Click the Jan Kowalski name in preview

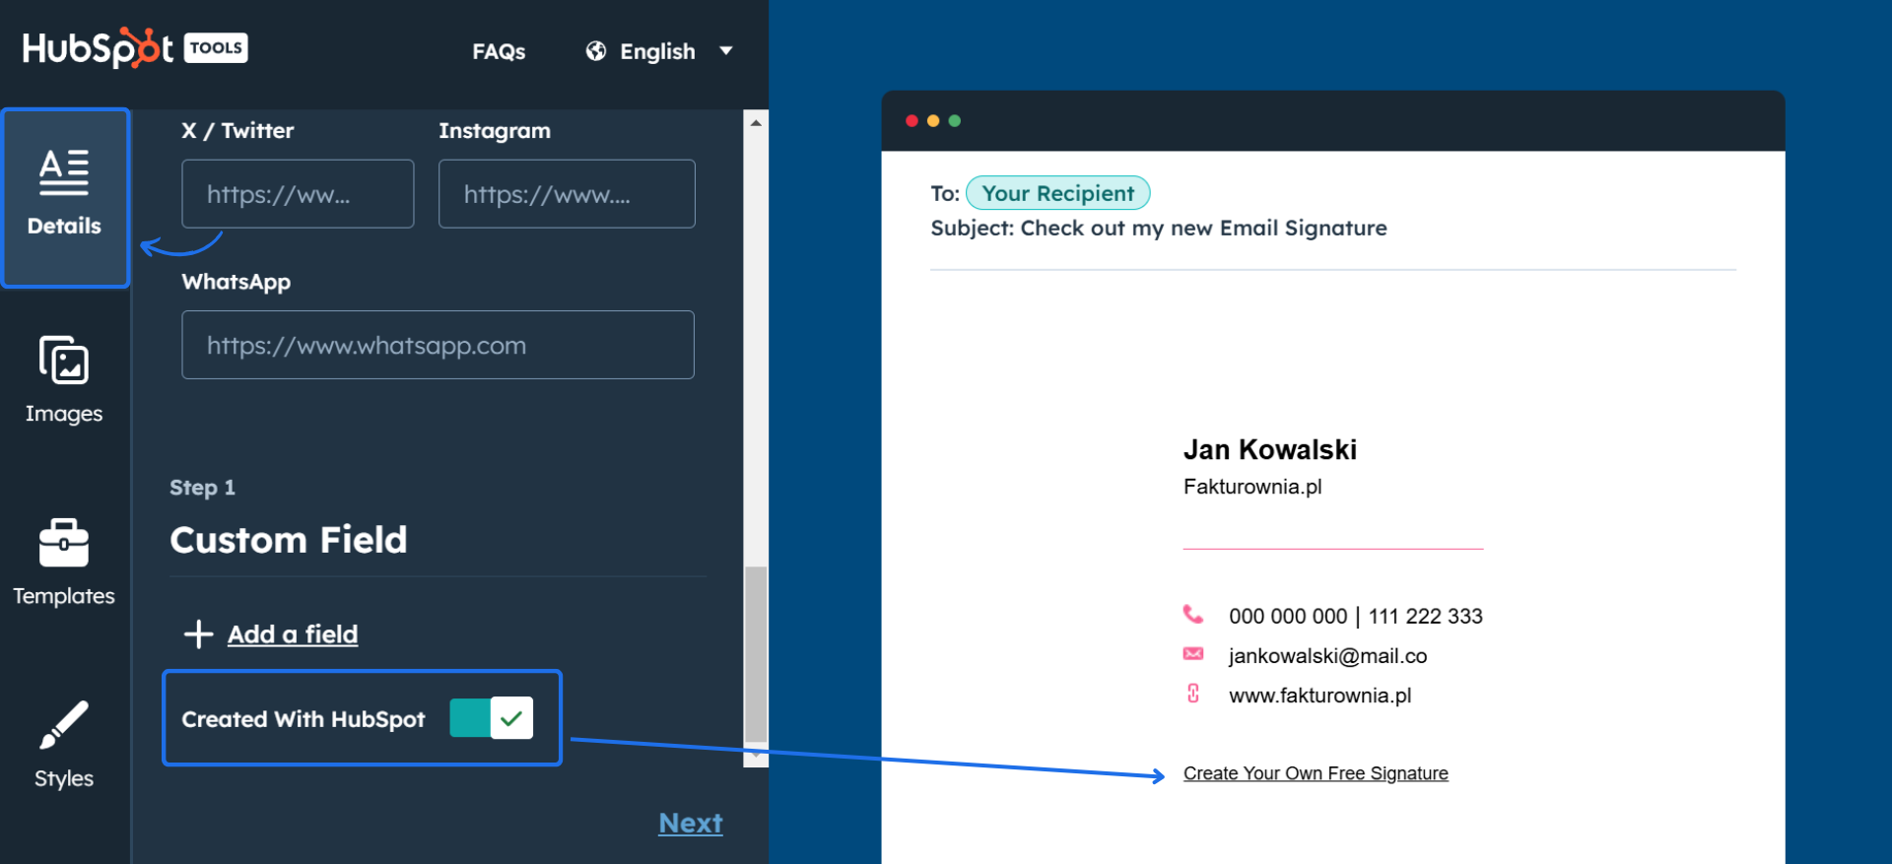coord(1270,450)
